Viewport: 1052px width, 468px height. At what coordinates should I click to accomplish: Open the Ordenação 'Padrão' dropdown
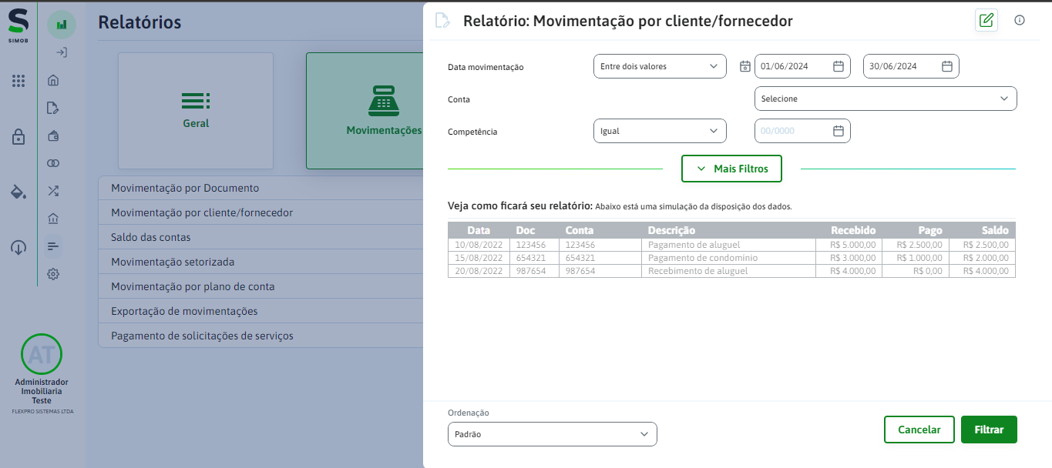click(x=552, y=434)
